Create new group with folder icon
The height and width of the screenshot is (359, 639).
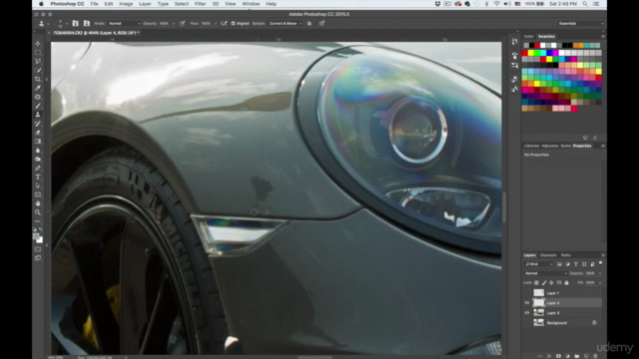[577, 356]
